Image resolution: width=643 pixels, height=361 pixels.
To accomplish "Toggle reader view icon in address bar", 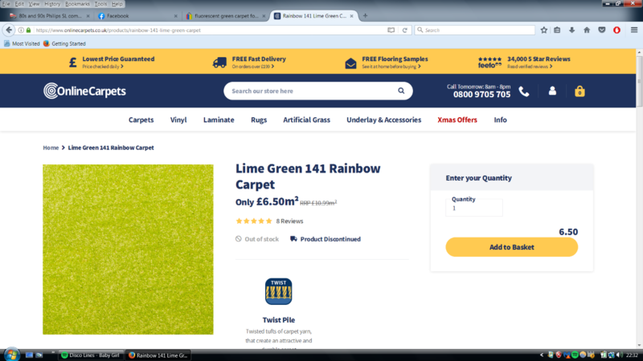I will click(x=391, y=30).
